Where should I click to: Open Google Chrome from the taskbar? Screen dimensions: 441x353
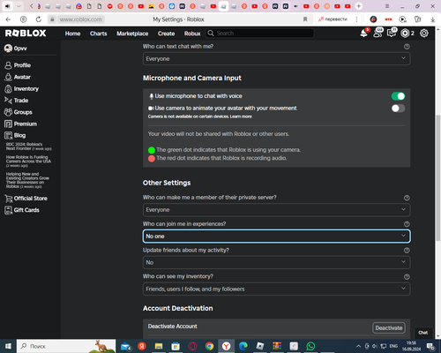pyautogui.click(x=209, y=346)
